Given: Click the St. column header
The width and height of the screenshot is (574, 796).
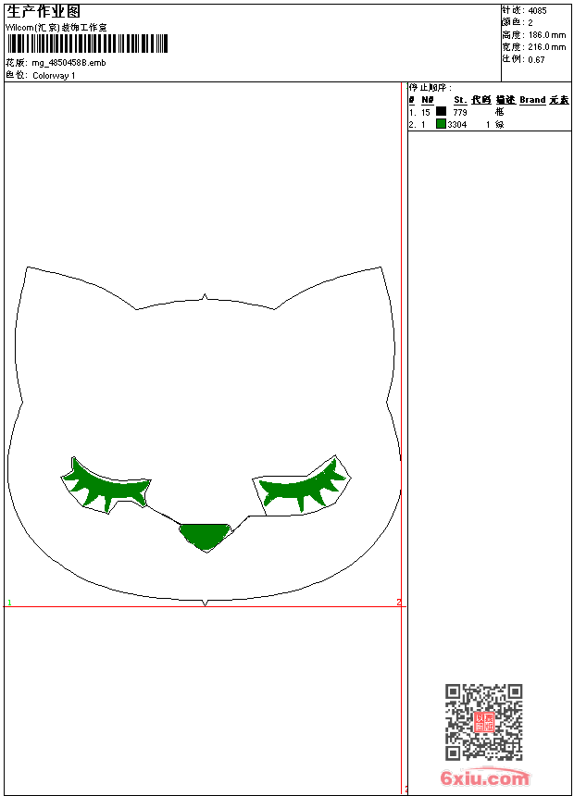Looking at the screenshot, I should point(460,100).
